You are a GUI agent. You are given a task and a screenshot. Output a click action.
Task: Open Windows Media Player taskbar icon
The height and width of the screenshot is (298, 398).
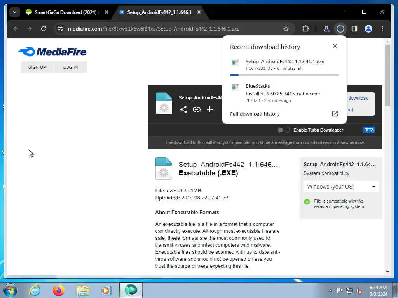106,290
